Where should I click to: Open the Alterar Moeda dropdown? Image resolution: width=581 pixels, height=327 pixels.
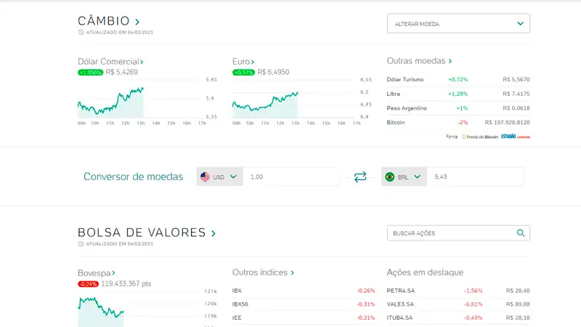pyautogui.click(x=458, y=23)
